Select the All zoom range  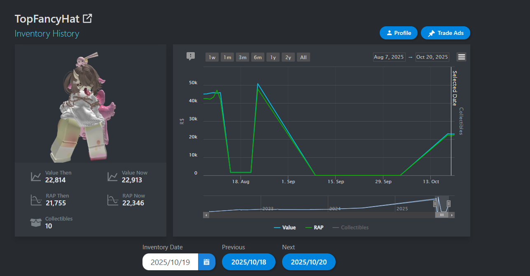click(304, 57)
